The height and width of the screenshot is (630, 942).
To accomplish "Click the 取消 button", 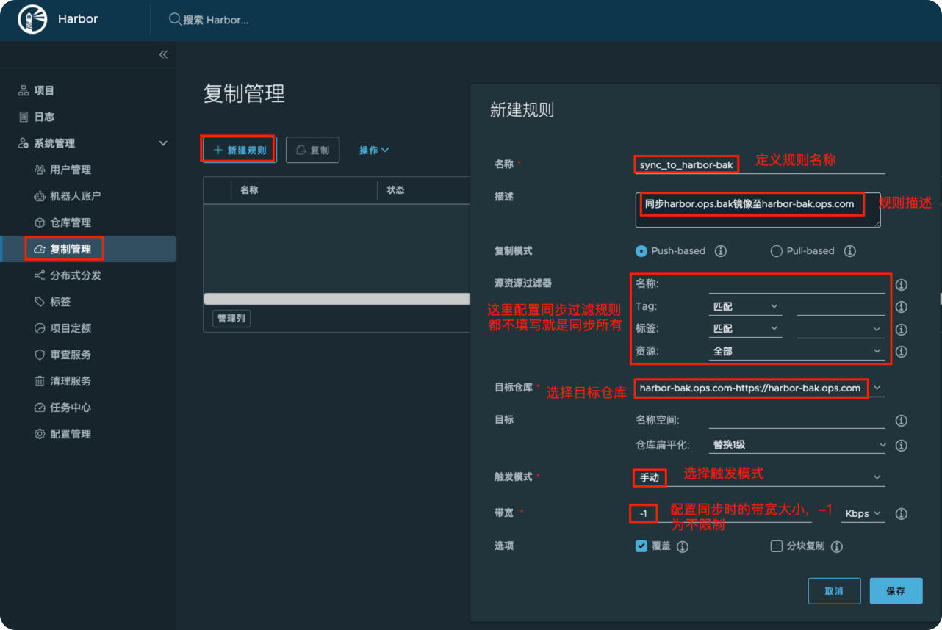I will click(834, 591).
